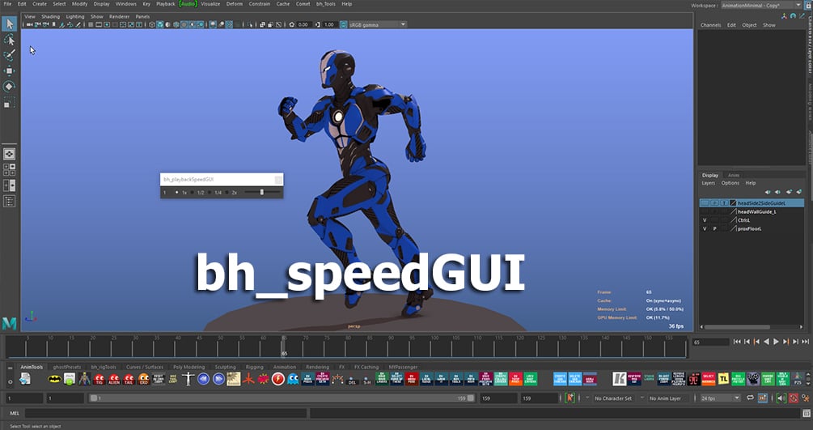This screenshot has width=813, height=430.
Task: Select 1/2 speed radio in bh_playbackSpeedGUI
Action: [193, 193]
